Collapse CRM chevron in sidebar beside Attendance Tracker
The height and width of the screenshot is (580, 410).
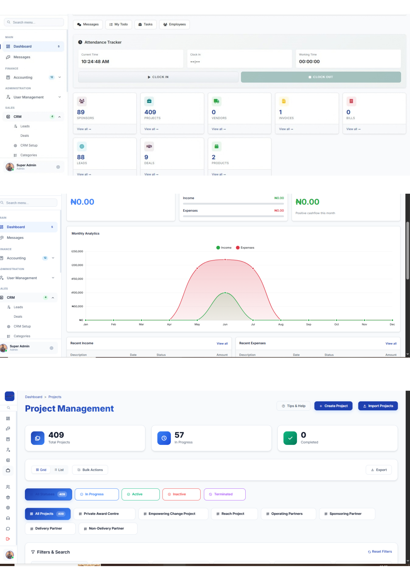[x=59, y=117]
